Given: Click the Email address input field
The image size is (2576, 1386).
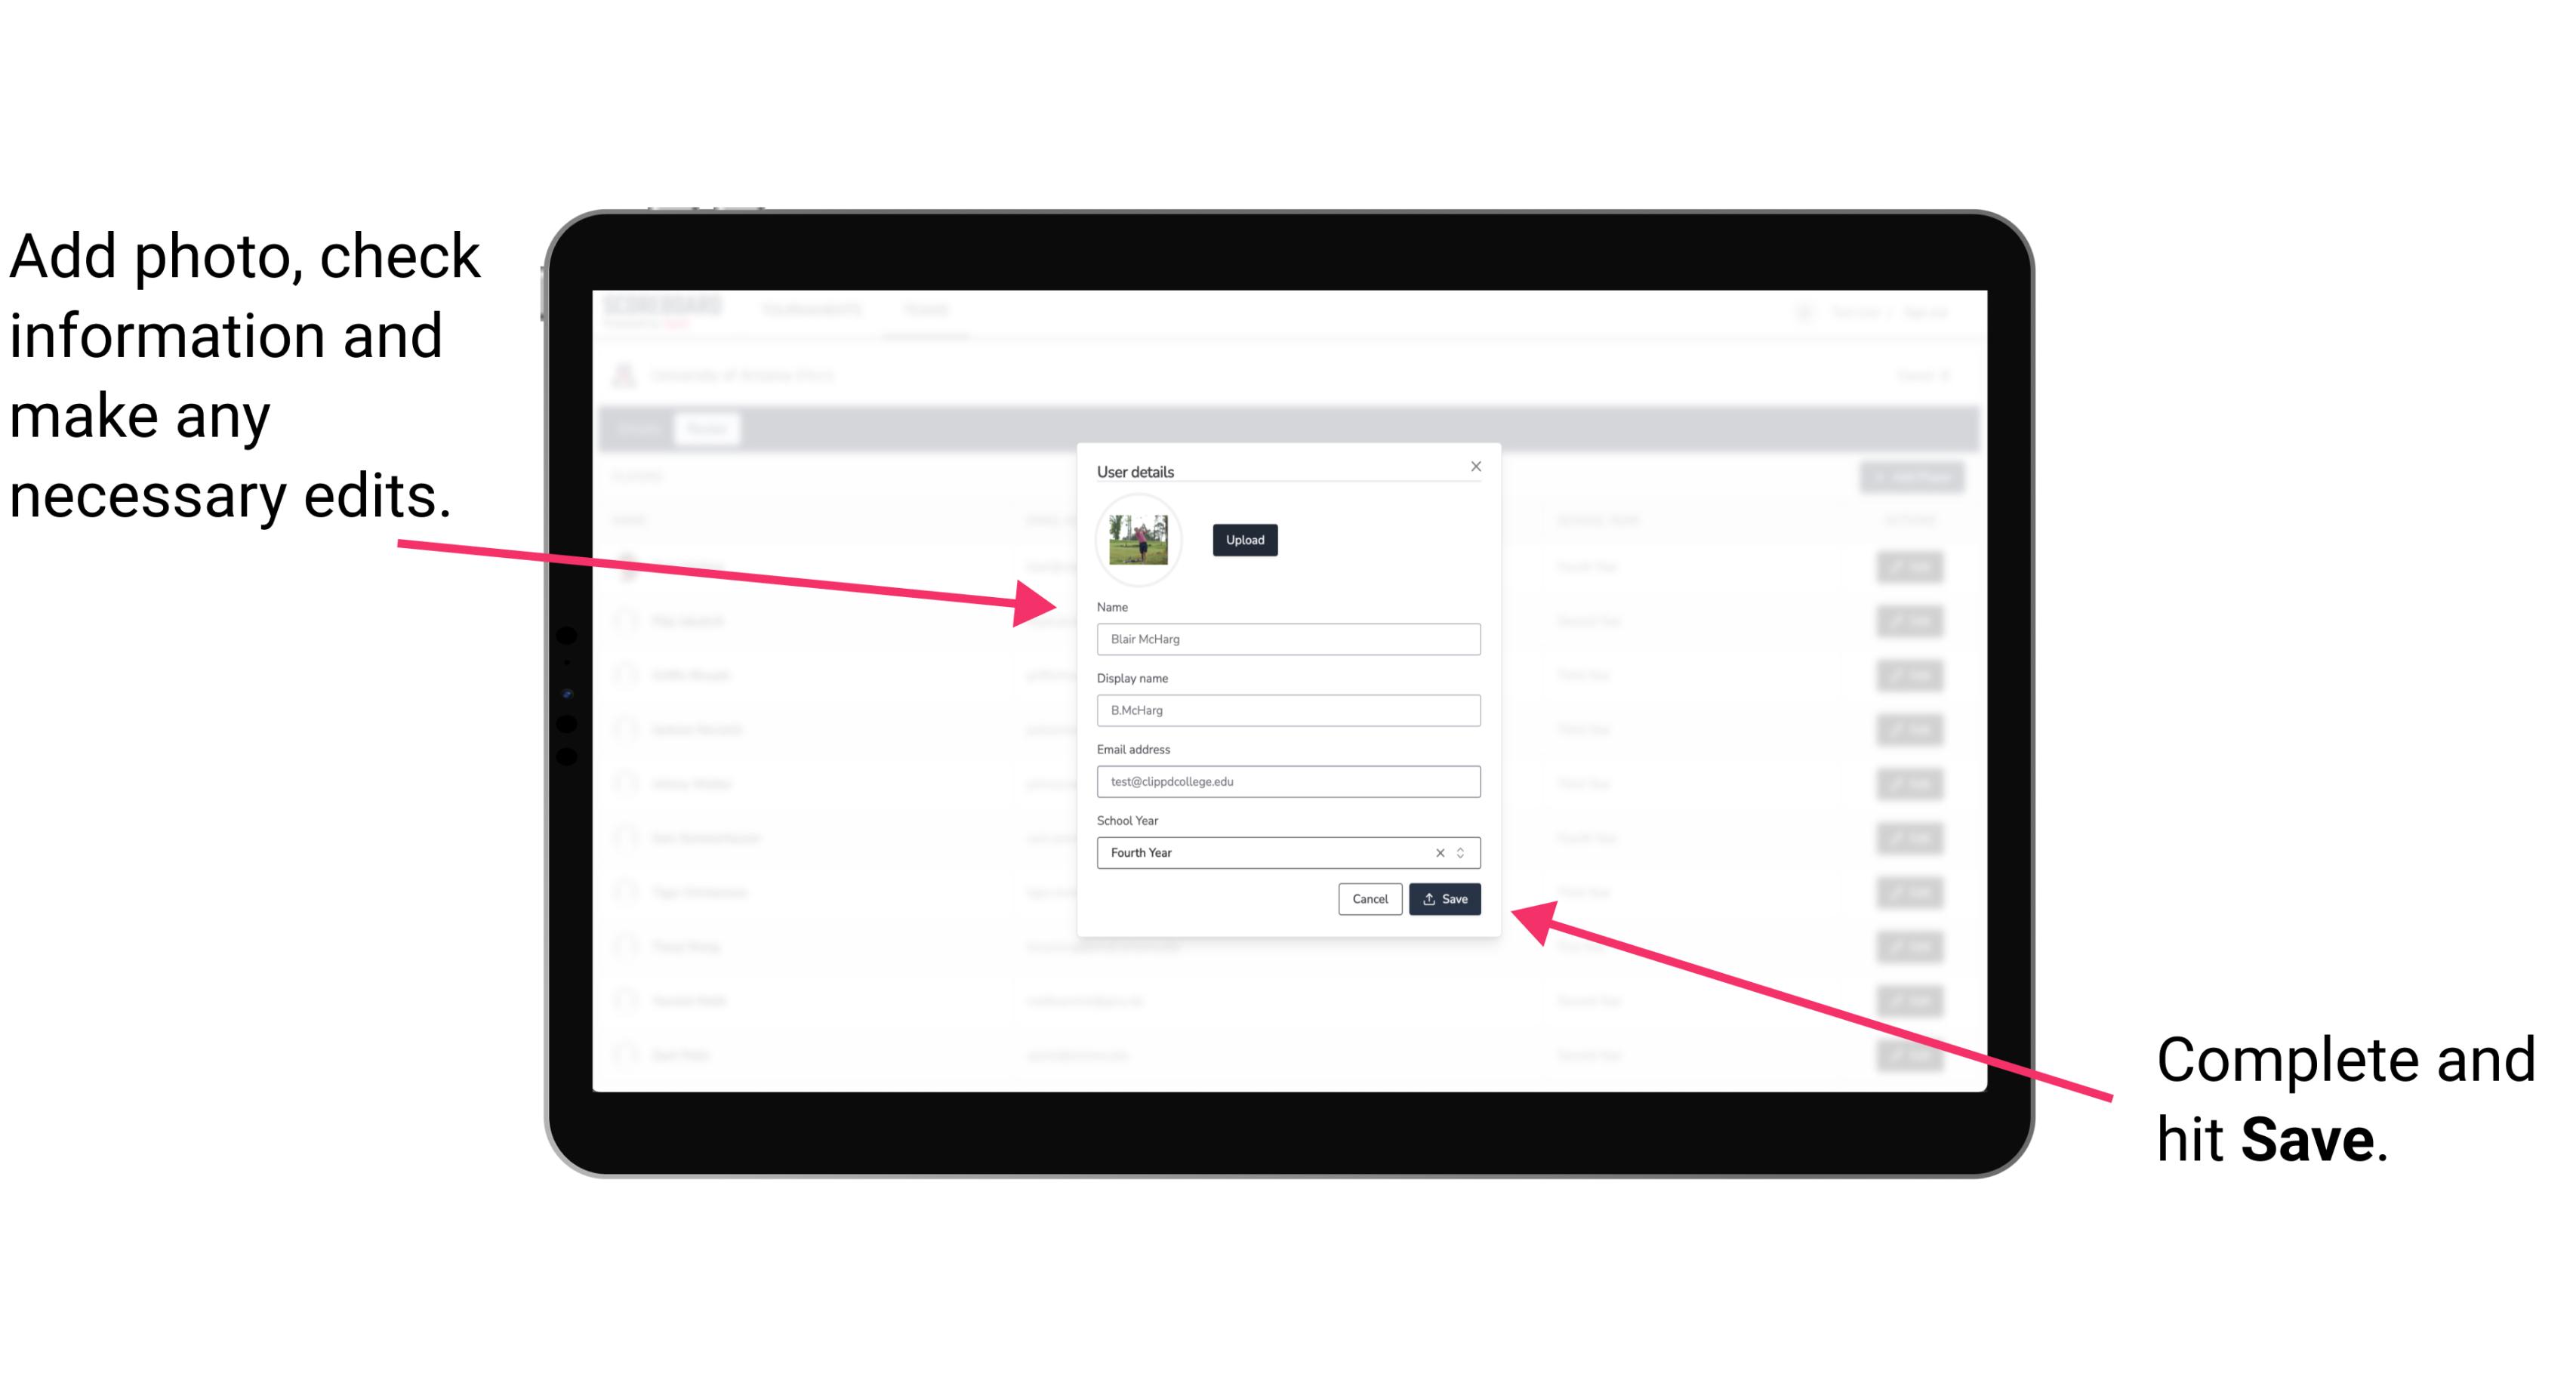Looking at the screenshot, I should pos(1286,782).
